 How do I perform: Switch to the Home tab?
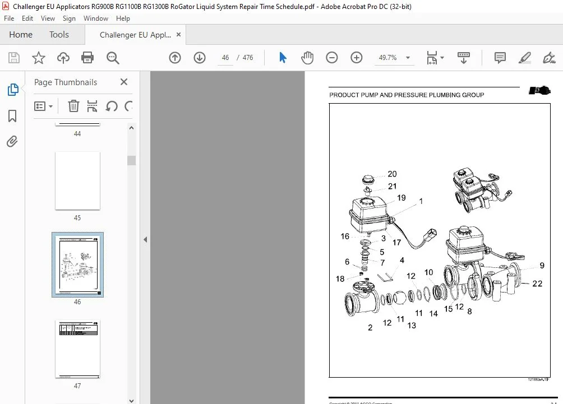pyautogui.click(x=21, y=35)
